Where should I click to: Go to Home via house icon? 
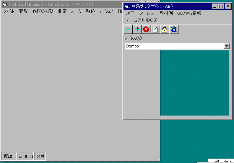[x=164, y=29]
